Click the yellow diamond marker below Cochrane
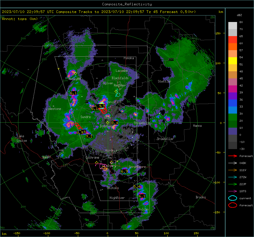Image resolution: width=254 pixels, height=237 pixels. pos(97,163)
